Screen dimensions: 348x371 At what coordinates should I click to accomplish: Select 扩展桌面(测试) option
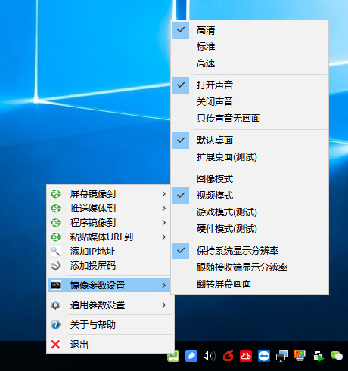(250, 157)
